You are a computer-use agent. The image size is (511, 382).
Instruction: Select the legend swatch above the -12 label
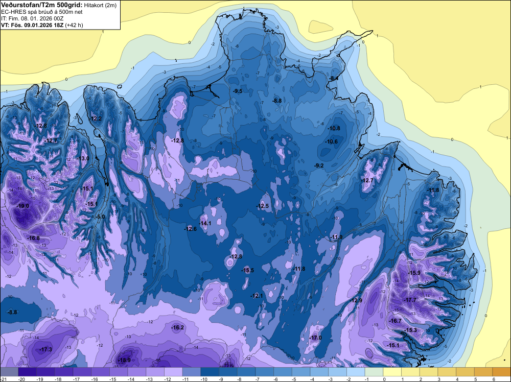[x=173, y=372]
